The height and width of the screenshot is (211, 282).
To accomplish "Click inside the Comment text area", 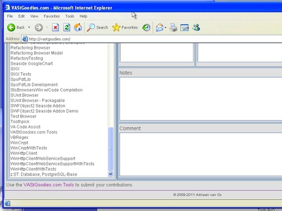I will coord(201,154).
